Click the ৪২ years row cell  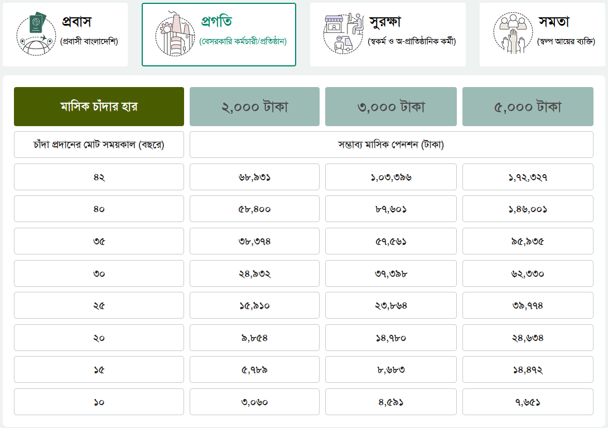coord(99,177)
